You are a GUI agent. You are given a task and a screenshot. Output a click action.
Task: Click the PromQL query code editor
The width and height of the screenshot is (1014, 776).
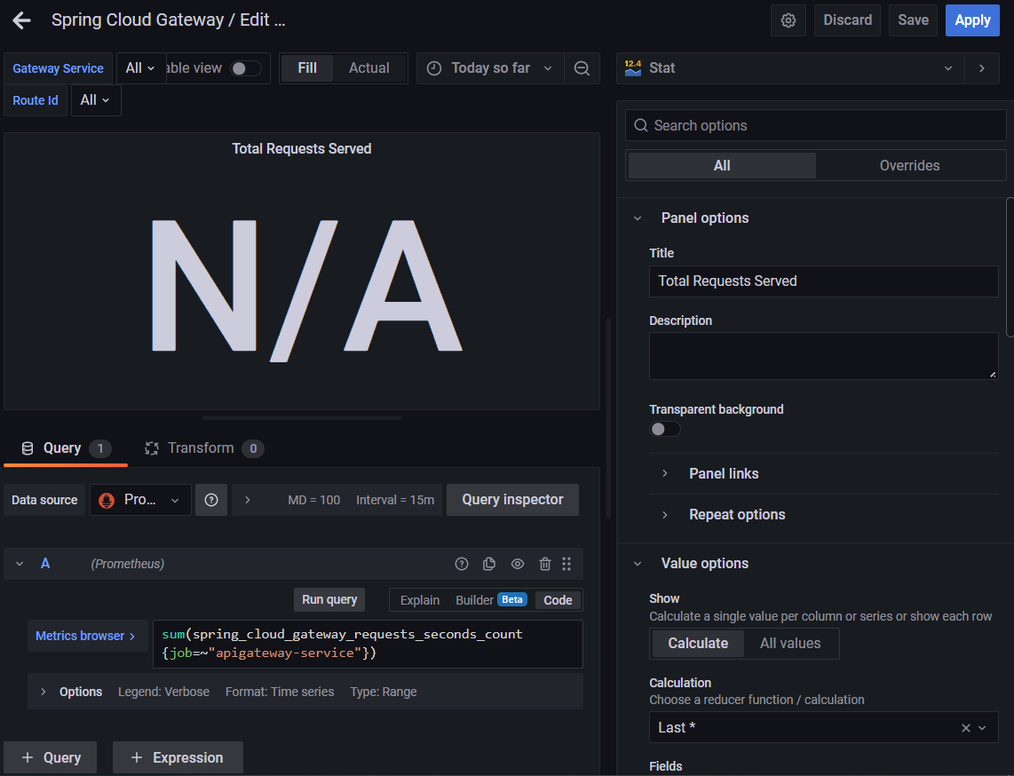[368, 644]
